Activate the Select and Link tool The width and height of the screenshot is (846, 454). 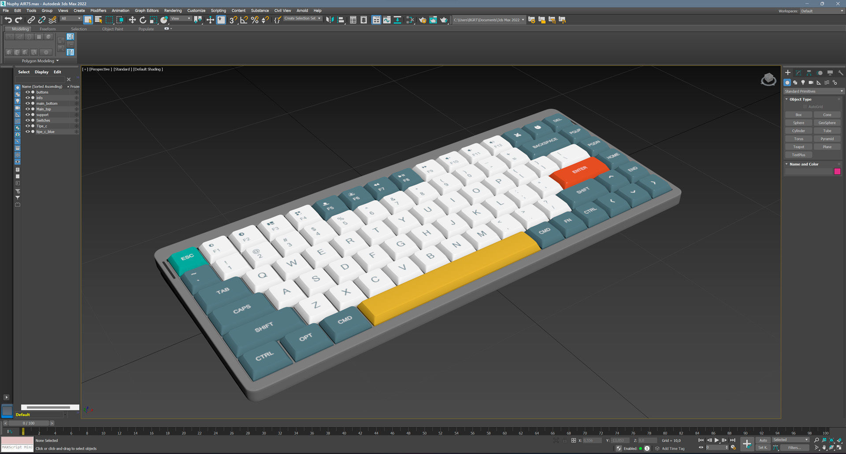[31, 20]
